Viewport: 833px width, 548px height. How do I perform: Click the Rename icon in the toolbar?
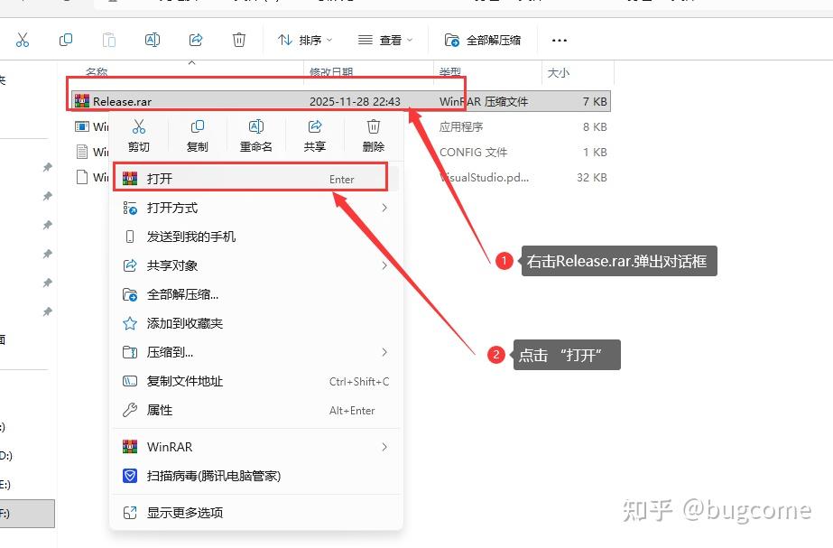[152, 40]
